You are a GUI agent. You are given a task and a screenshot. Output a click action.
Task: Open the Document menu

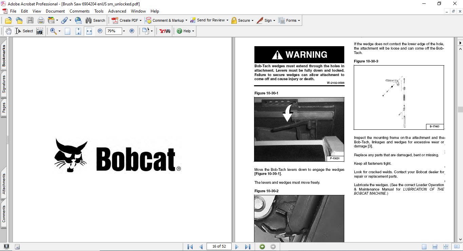tap(55, 11)
